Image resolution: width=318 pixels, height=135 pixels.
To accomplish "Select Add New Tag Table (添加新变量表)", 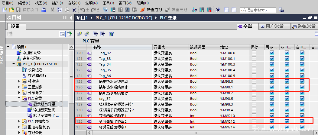I will point(44,110).
